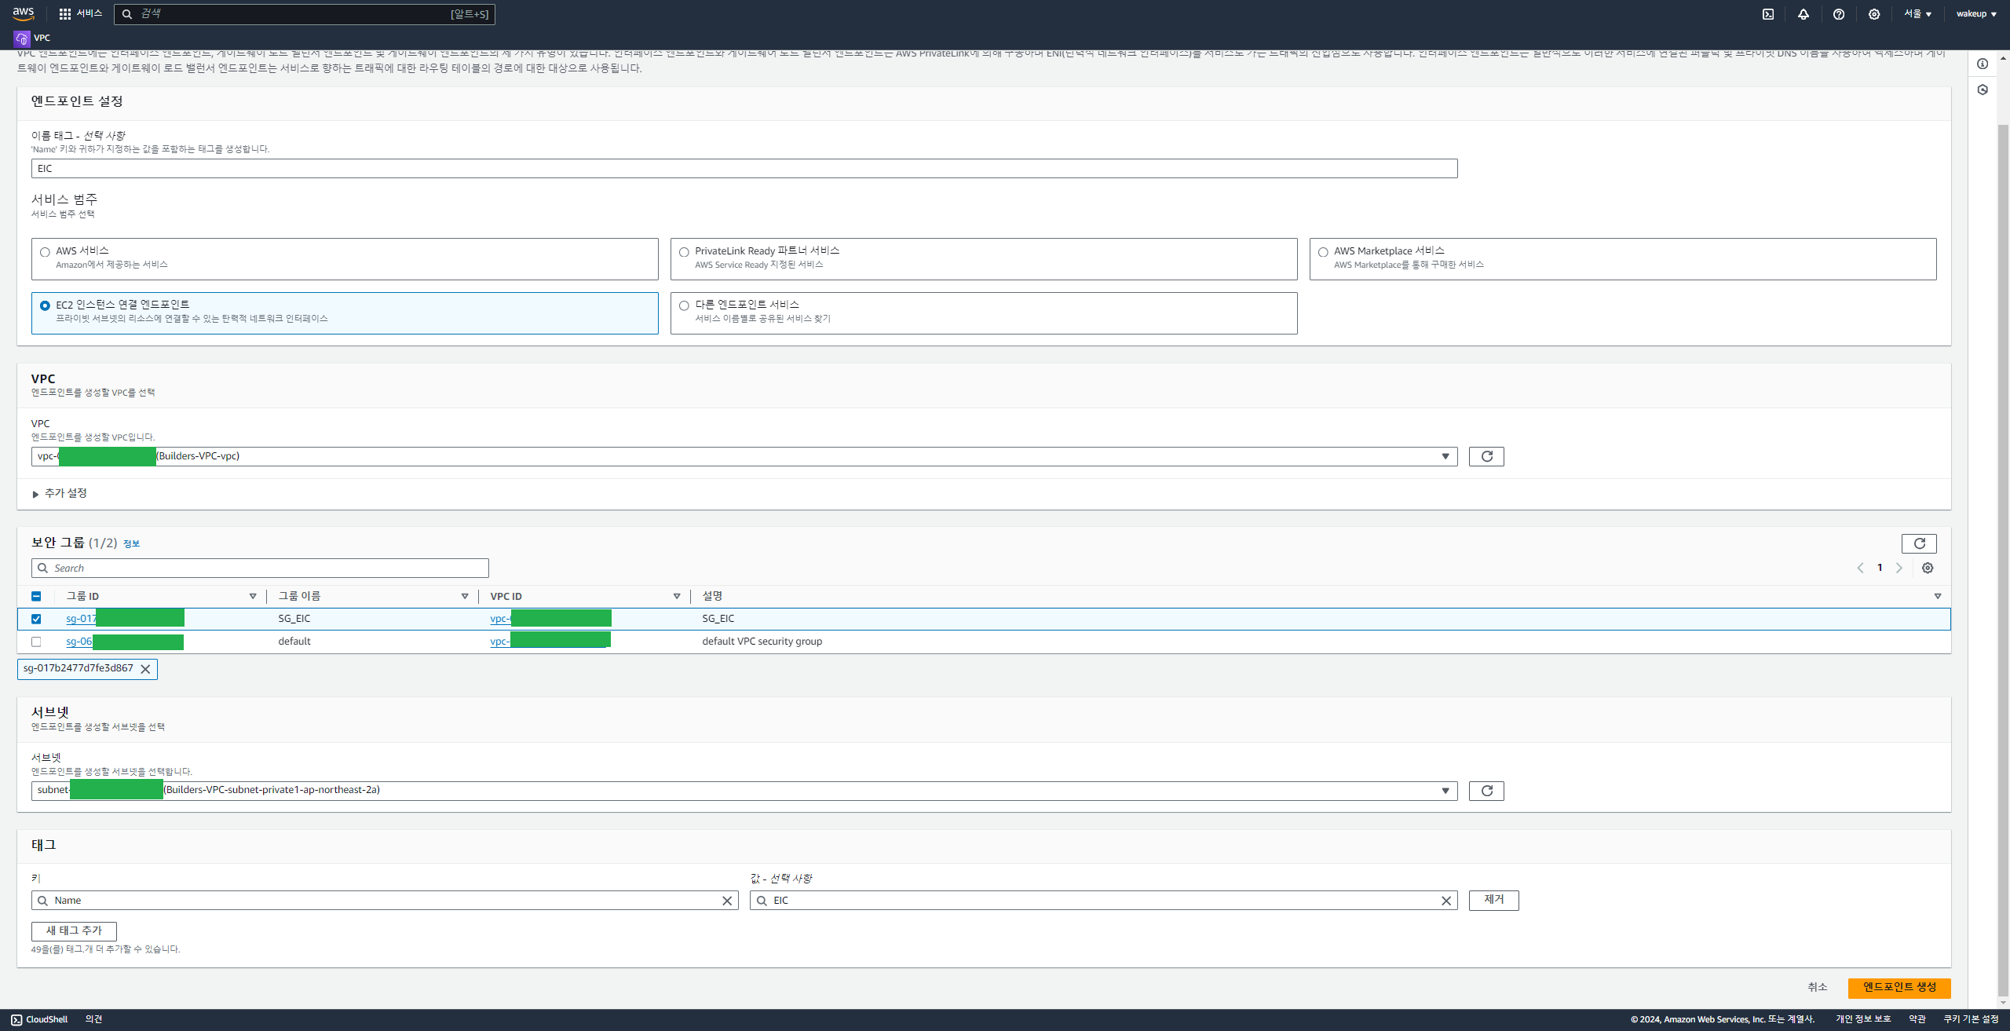
Task: Open security group table preferences gear
Action: tap(1927, 568)
